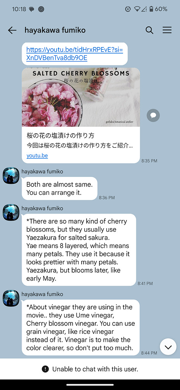The height and width of the screenshot is (390, 180).
Task: Select the Ume vinegar message bubble
Action: pos(81,327)
